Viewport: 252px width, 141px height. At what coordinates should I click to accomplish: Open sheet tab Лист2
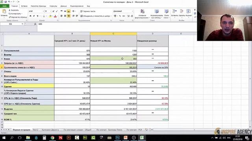35,130
